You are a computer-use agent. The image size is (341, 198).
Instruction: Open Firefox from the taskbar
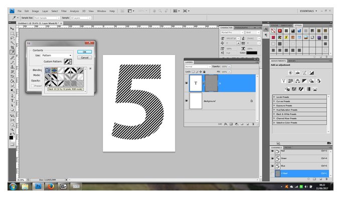click(x=51, y=186)
